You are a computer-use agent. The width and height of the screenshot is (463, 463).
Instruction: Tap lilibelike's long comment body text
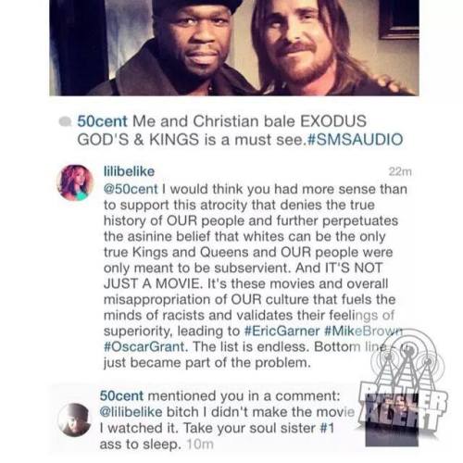pos(255,276)
